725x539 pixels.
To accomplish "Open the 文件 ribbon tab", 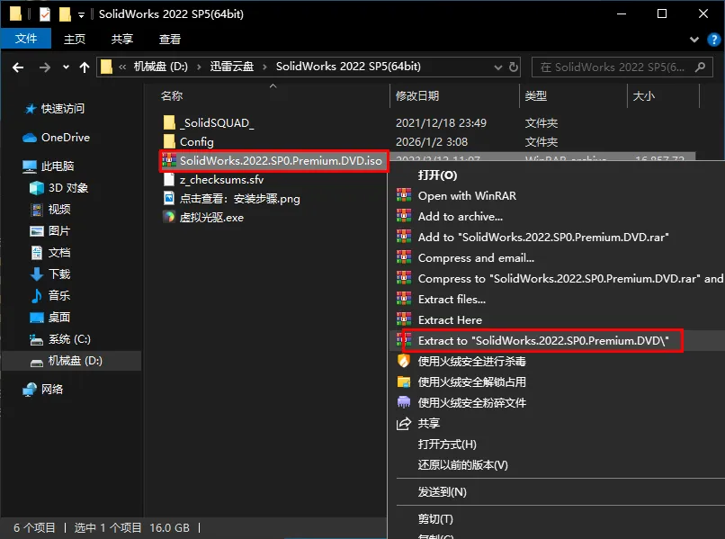I will point(26,39).
